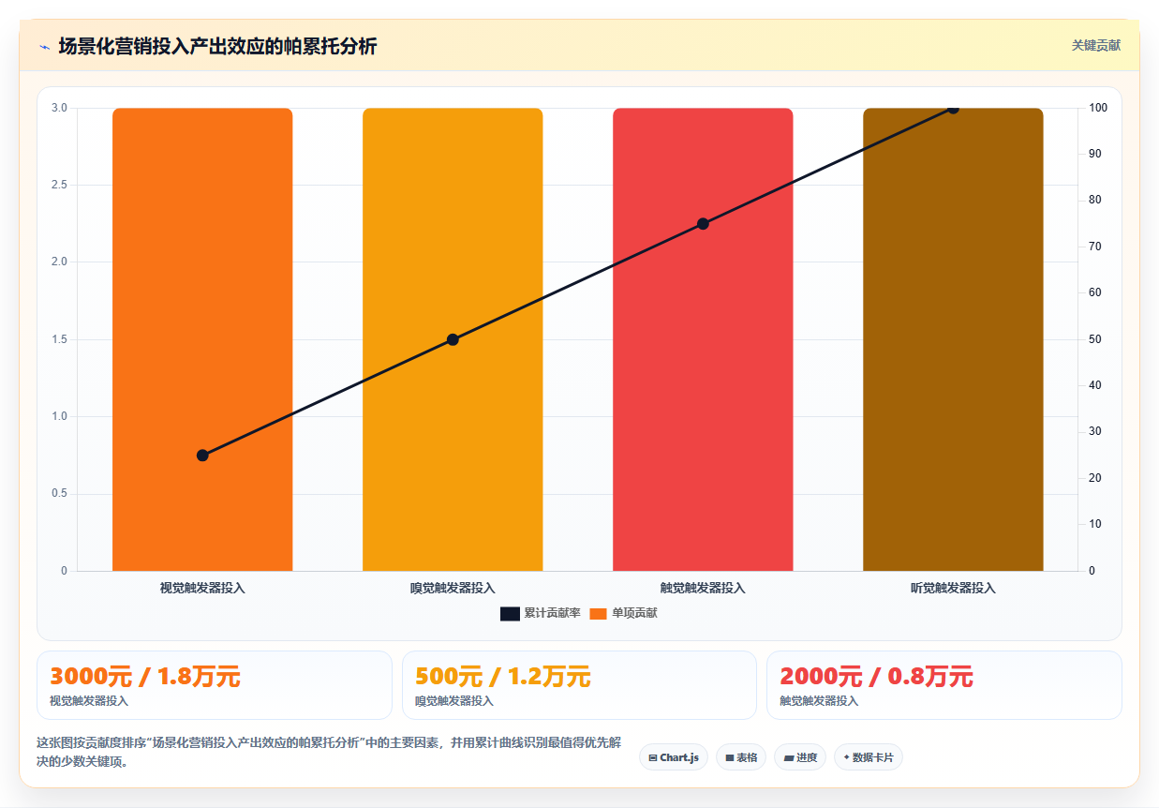Image resolution: width=1159 pixels, height=808 pixels.
Task: Click the orange 视觉触发器投入 bar
Action: tap(202, 339)
